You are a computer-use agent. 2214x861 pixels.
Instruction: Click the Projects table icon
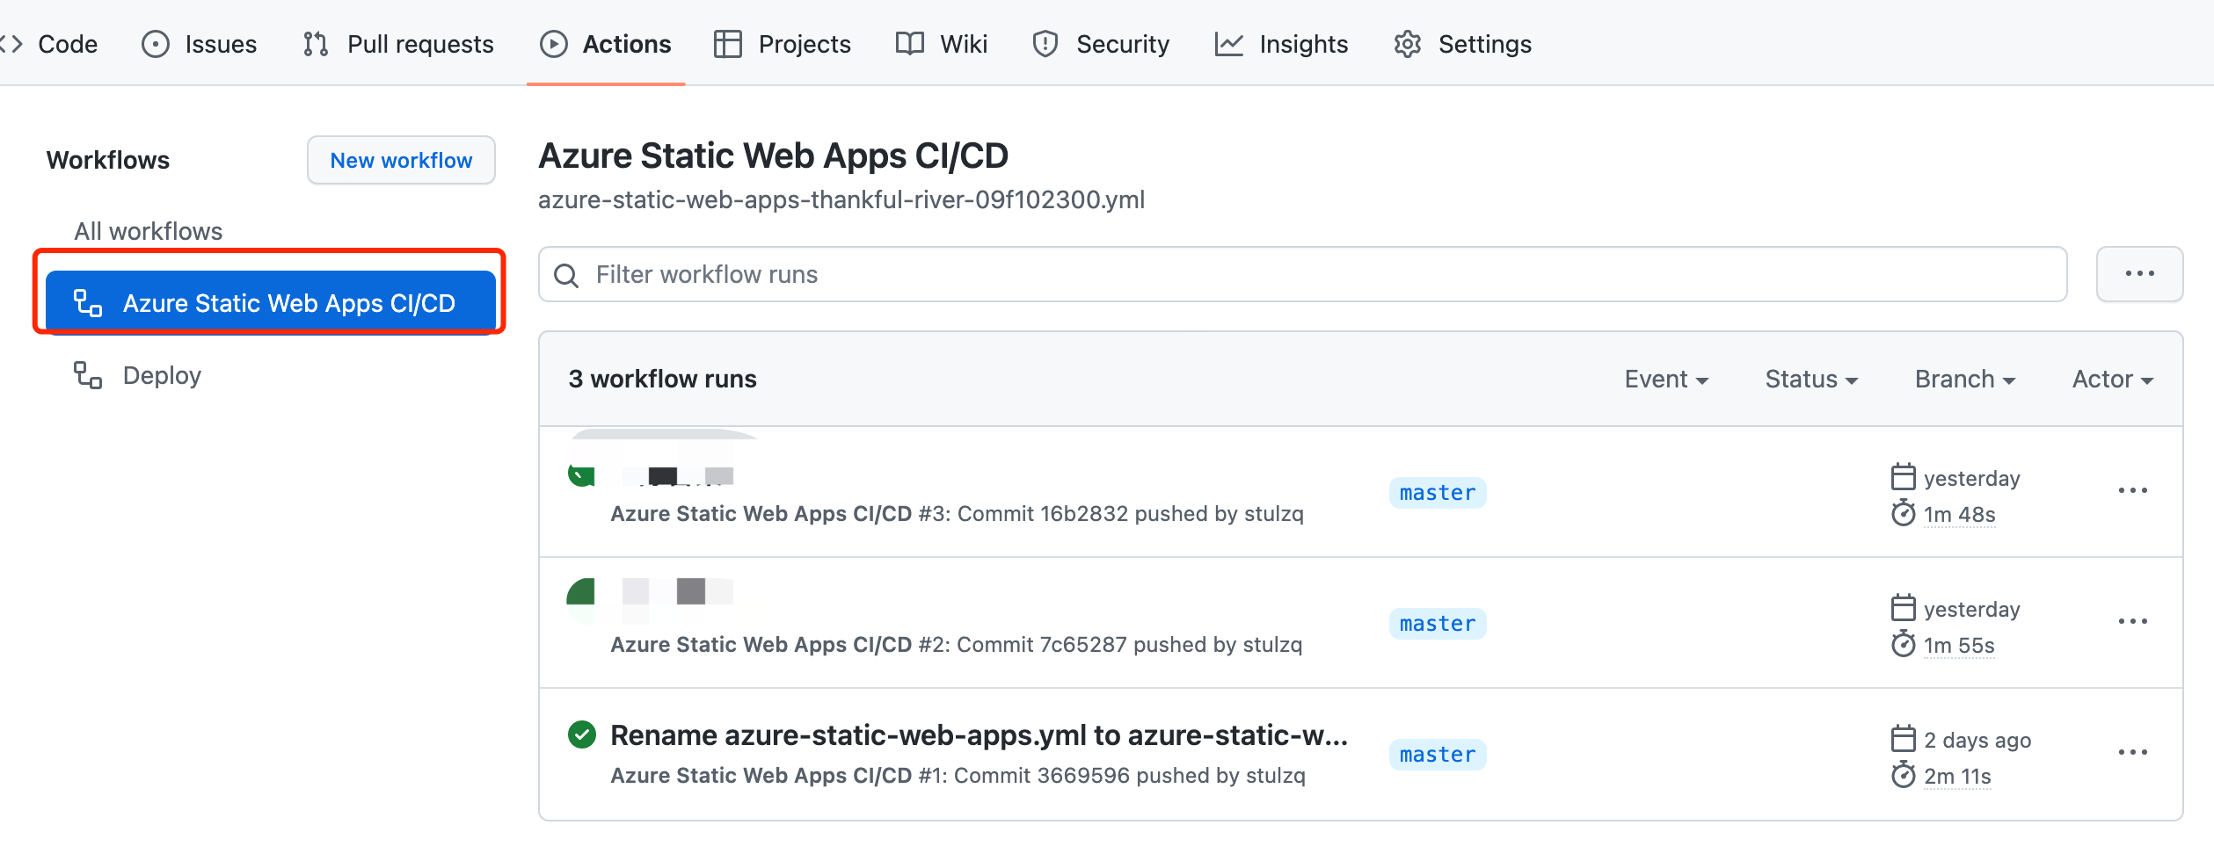click(727, 44)
